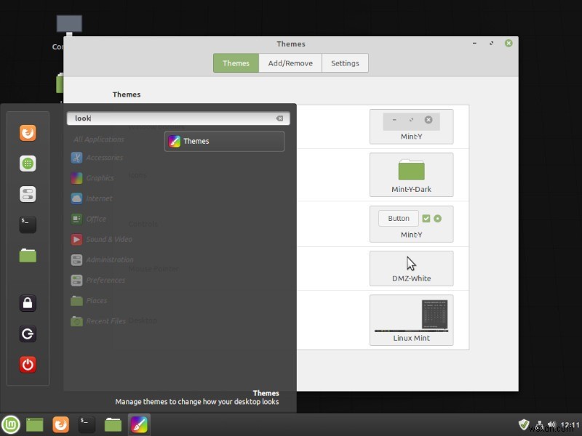This screenshot has width=582, height=436.
Task: Open the Files manager from the menu sidebar
Action: pos(27,255)
